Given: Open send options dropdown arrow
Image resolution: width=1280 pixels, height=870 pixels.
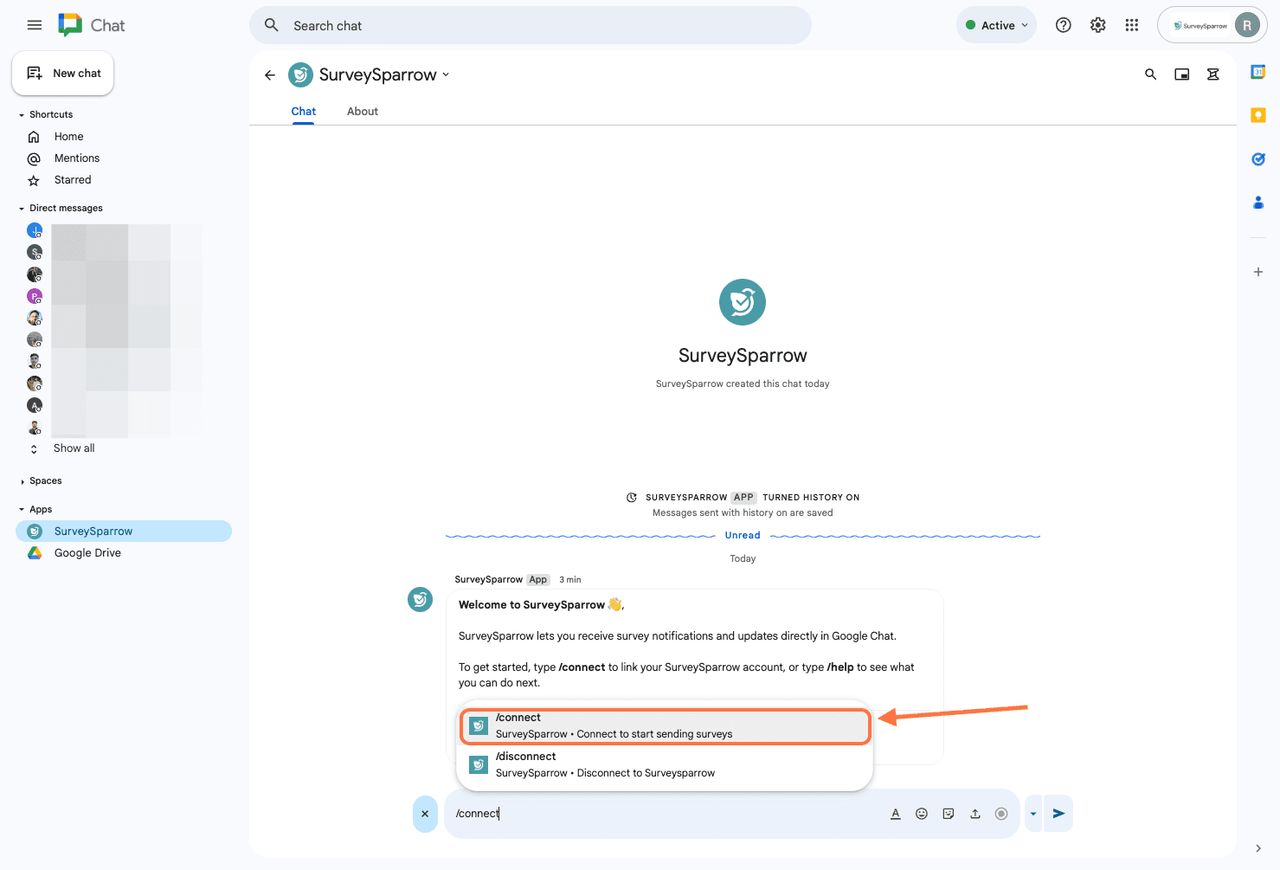Looking at the screenshot, I should point(1033,814).
